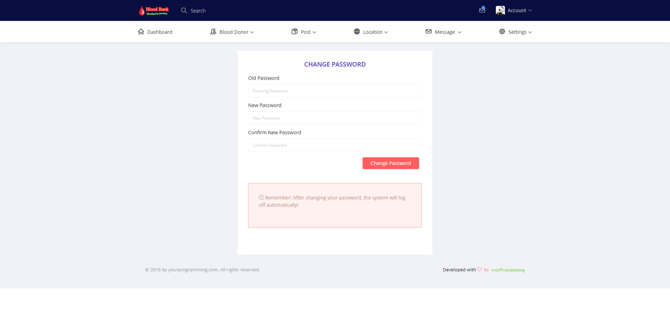Click the Blood Bank logo

point(154,10)
